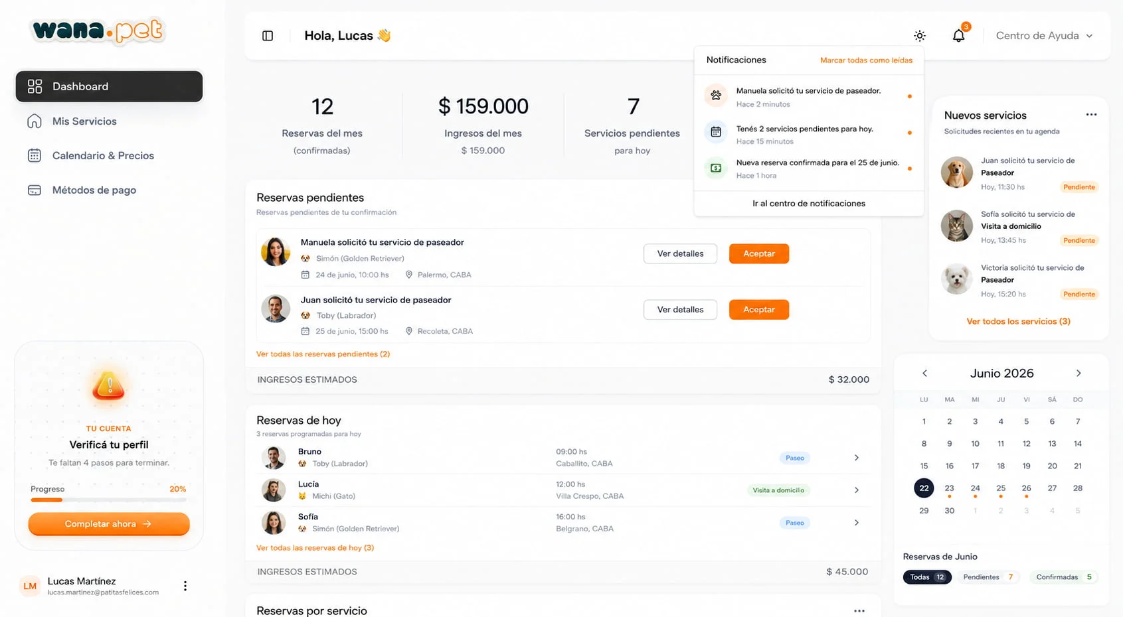This screenshot has width=1123, height=617.
Task: Click money icon of confirmed reservation notification
Action: (x=716, y=169)
